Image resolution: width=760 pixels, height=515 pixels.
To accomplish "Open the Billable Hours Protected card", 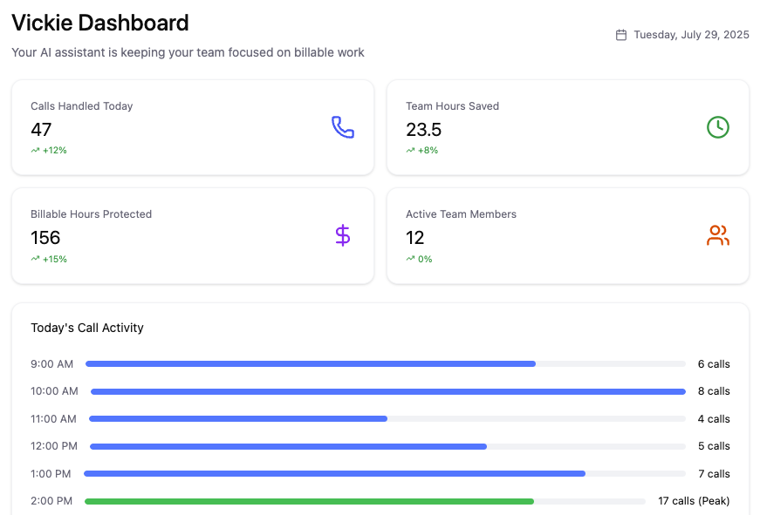I will point(192,235).
